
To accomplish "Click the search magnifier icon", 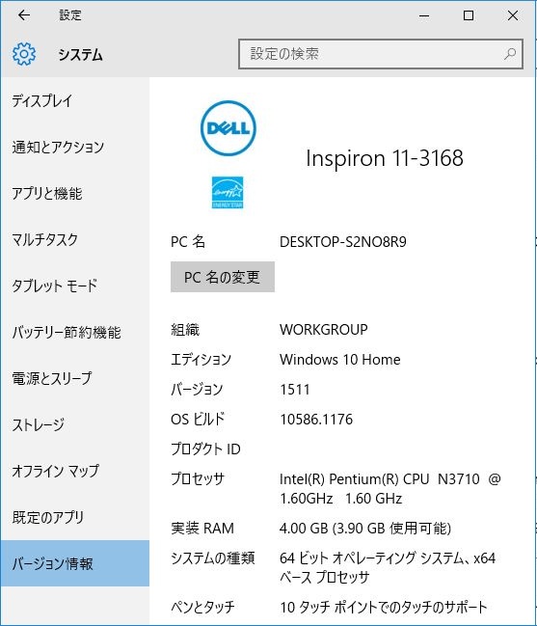I will tap(510, 54).
